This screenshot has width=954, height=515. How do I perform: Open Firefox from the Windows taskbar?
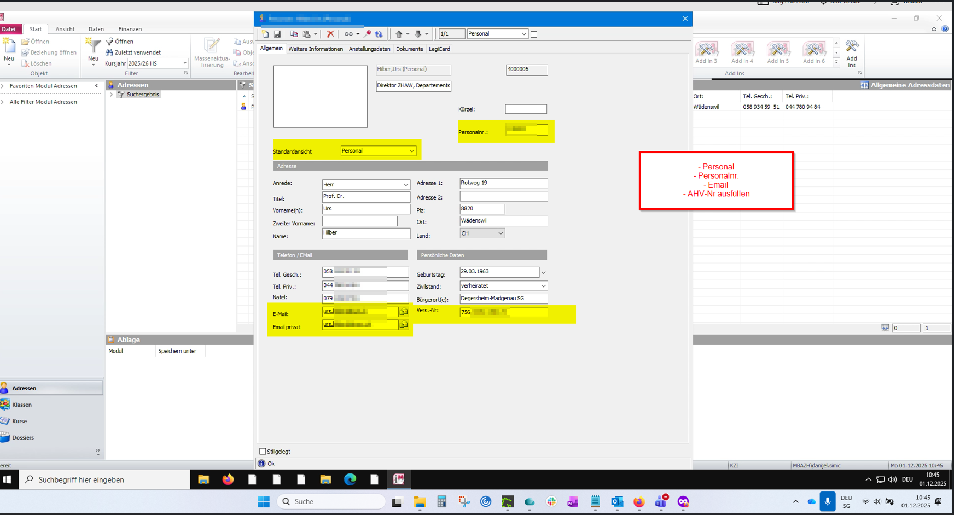click(x=228, y=479)
